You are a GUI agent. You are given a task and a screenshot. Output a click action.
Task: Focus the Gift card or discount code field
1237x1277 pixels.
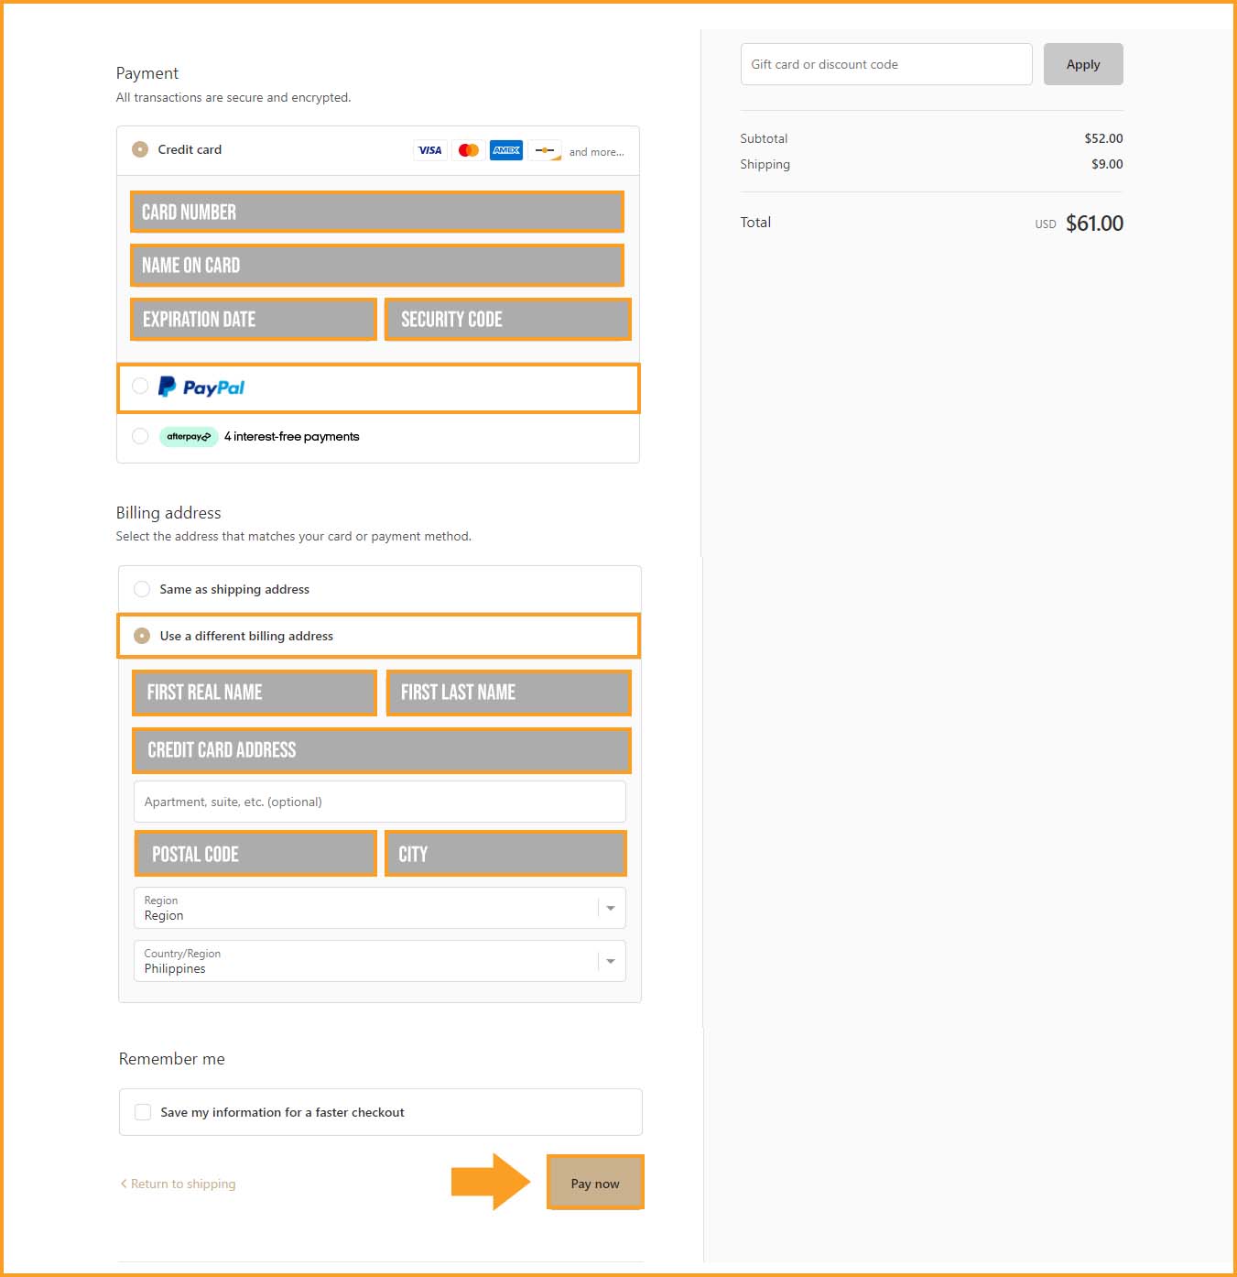[886, 64]
